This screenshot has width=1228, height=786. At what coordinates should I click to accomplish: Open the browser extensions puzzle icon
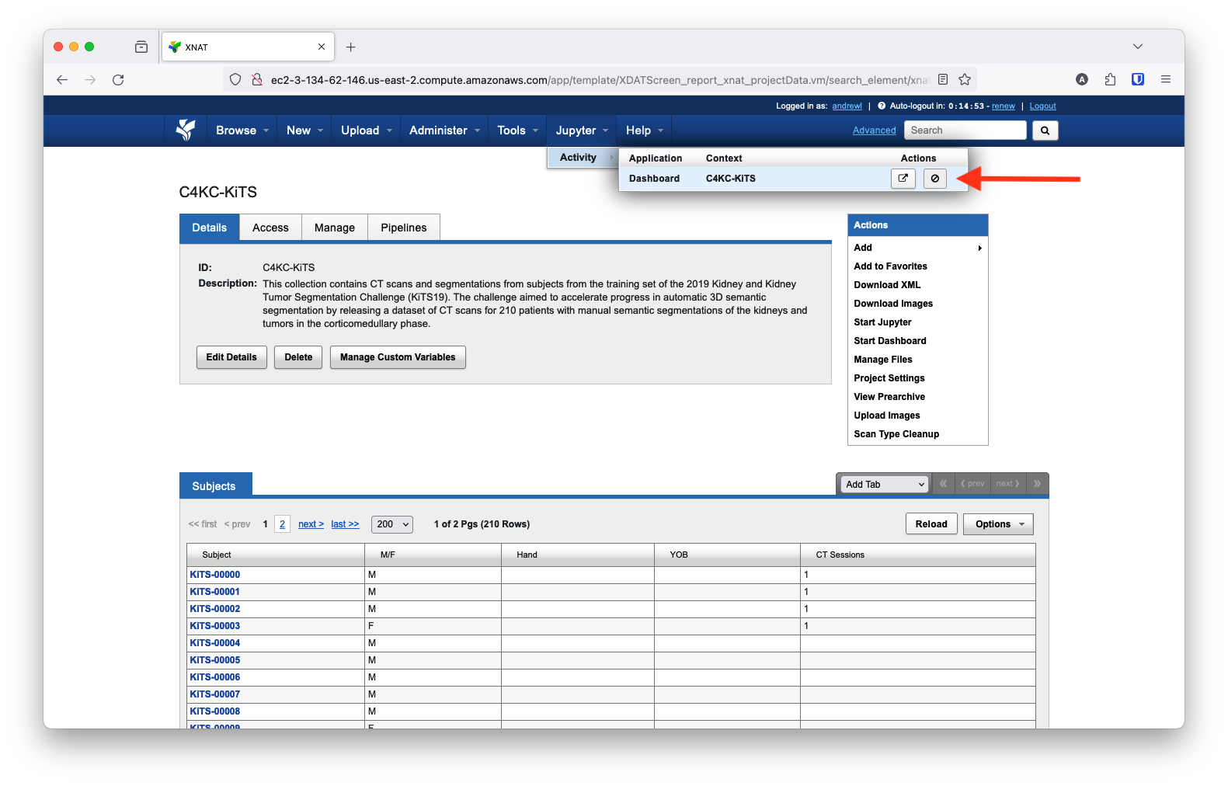(1110, 79)
